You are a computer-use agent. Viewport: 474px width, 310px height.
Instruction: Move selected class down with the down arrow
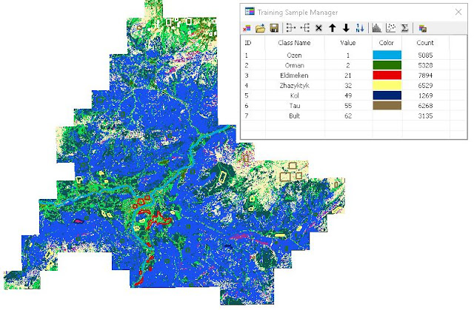point(346,28)
